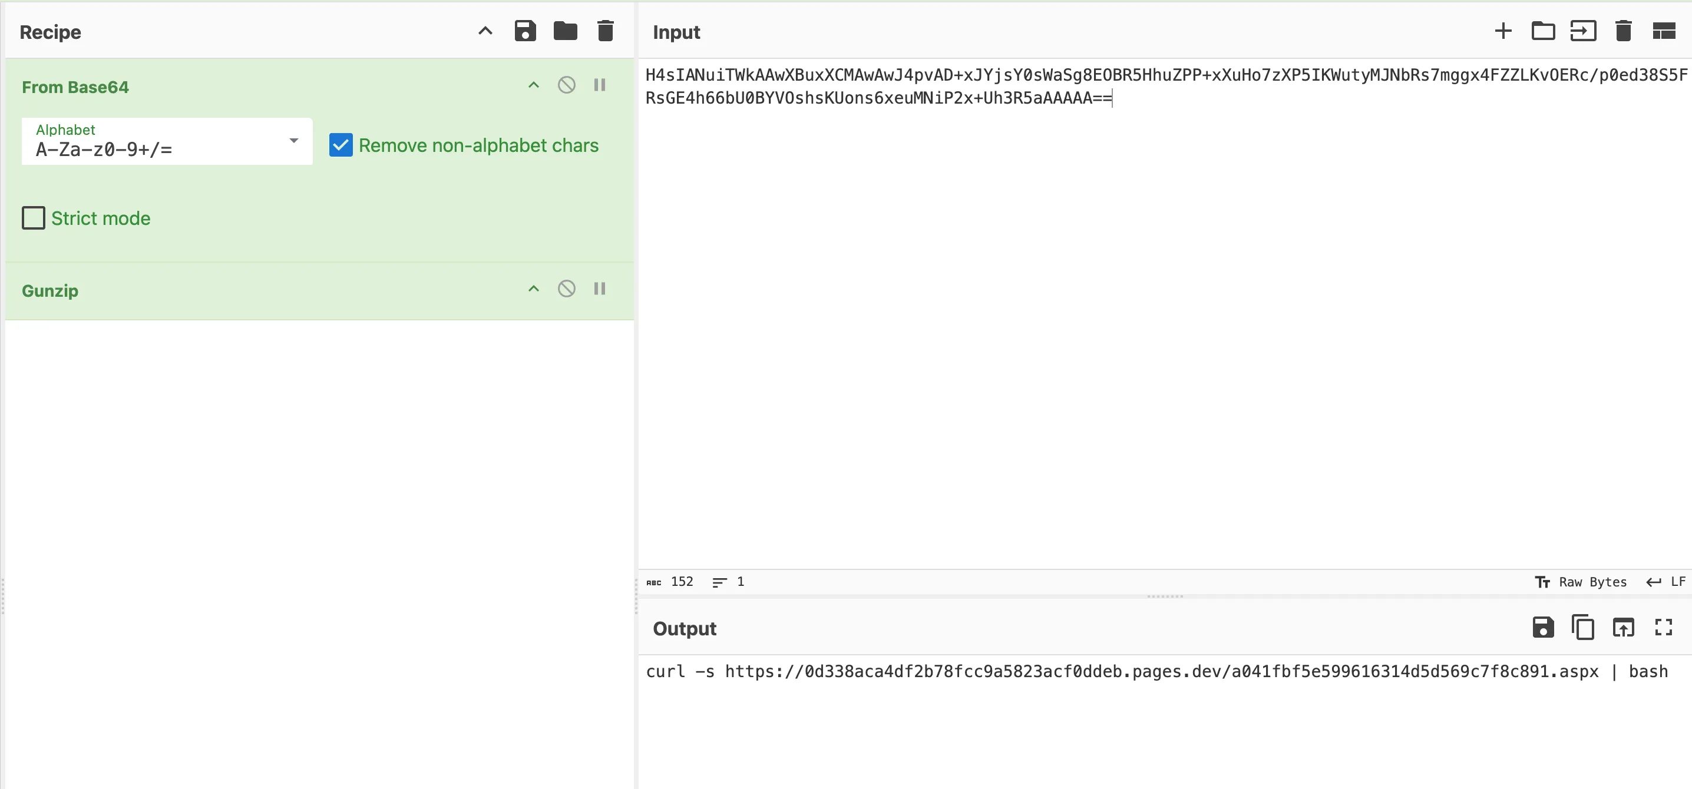This screenshot has width=1692, height=789.
Task: Save the output to a file
Action: pos(1543,628)
